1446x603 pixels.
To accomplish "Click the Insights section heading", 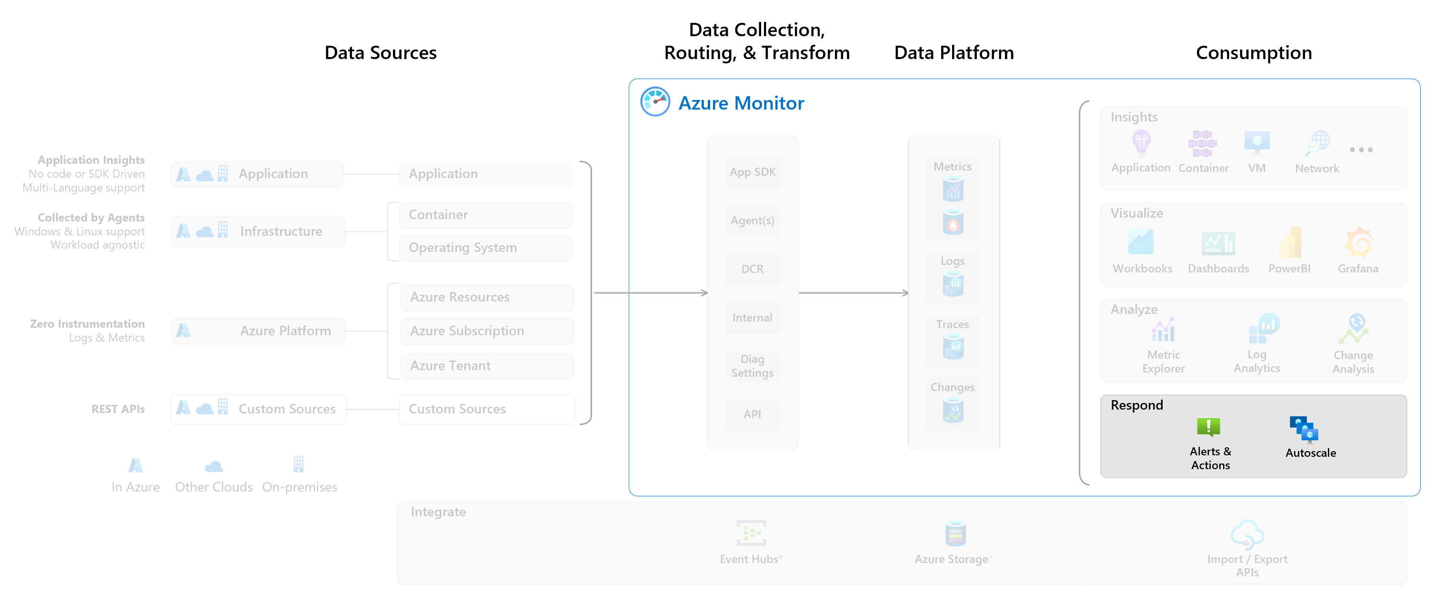I will tap(1134, 117).
